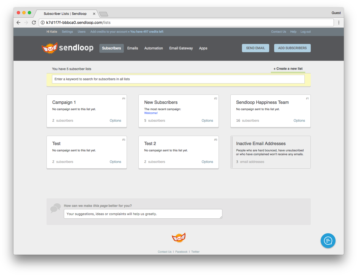Click the ADD SUBSCRIBERS button
Viewport: 357px width, 275px height.
click(292, 48)
